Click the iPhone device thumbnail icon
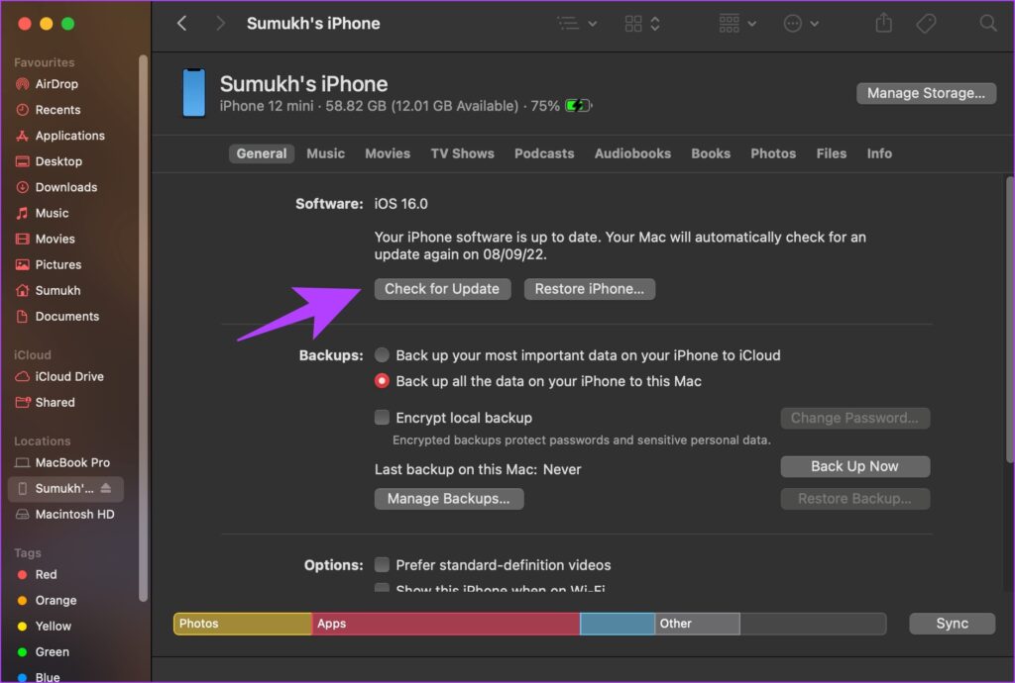 pos(192,93)
